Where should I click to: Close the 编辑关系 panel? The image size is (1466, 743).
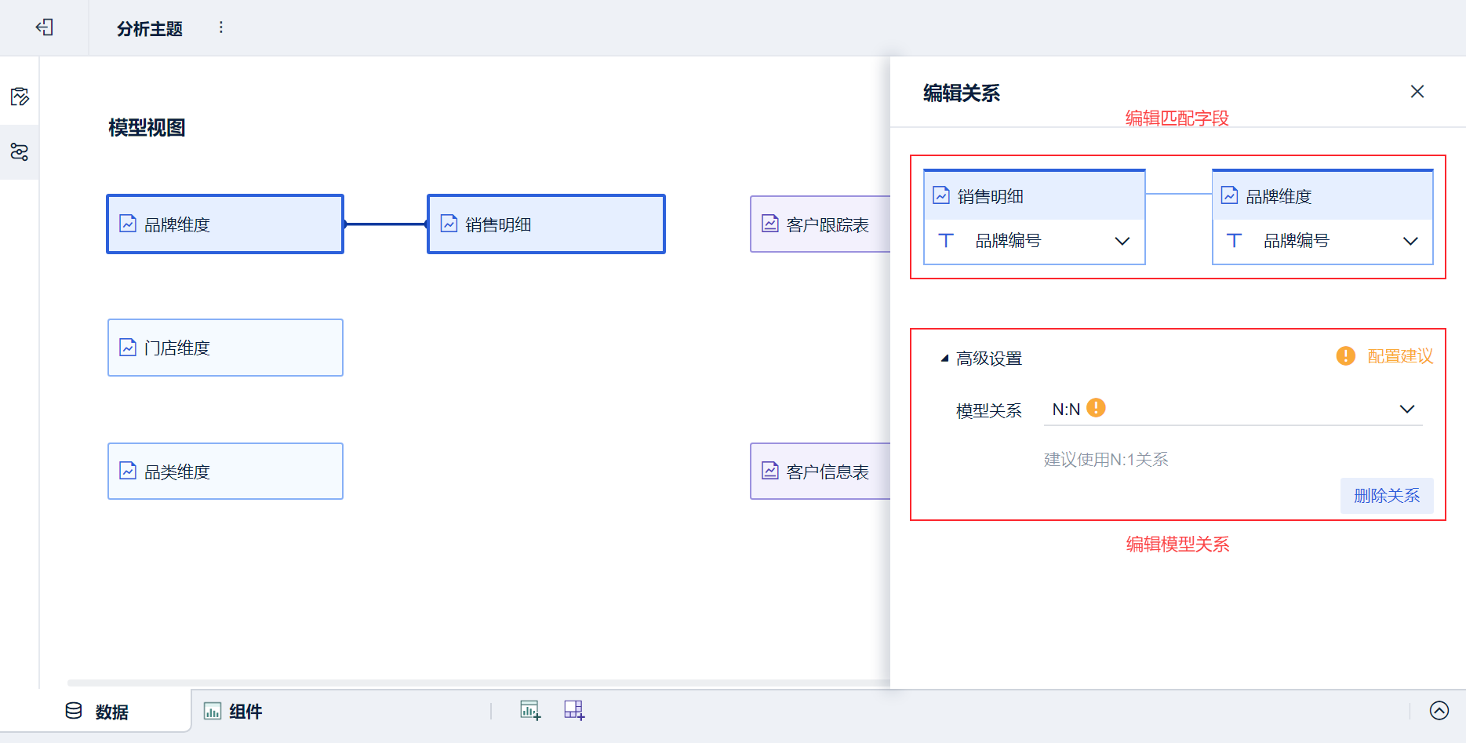pos(1417,92)
